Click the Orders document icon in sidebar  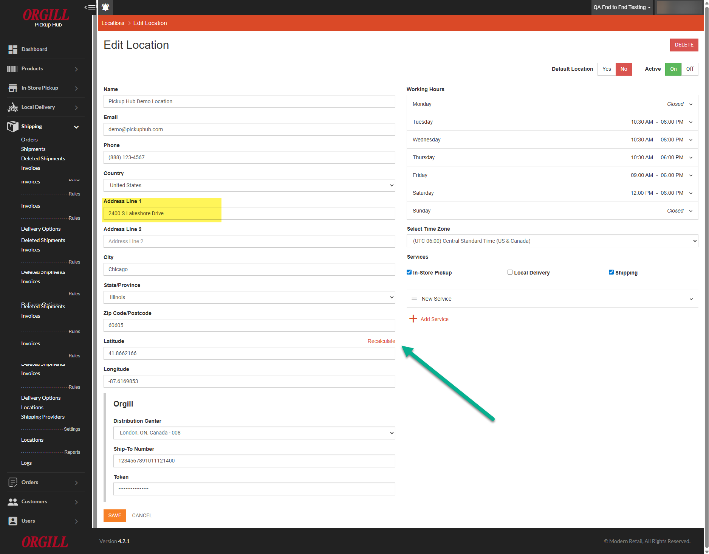(13, 483)
